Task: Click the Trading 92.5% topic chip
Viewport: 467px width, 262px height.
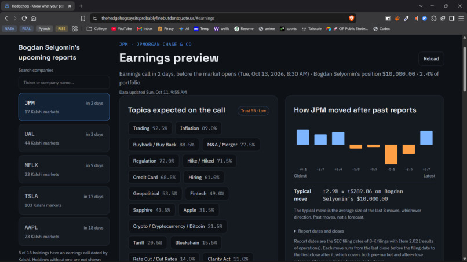Action: (150, 128)
